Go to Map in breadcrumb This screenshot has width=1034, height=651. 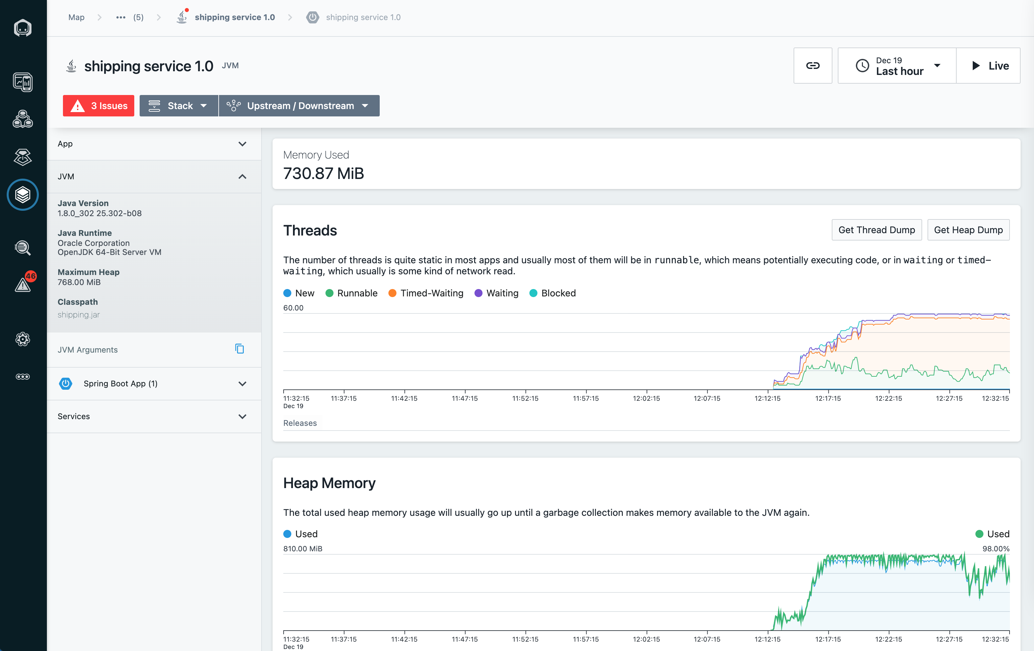click(76, 17)
